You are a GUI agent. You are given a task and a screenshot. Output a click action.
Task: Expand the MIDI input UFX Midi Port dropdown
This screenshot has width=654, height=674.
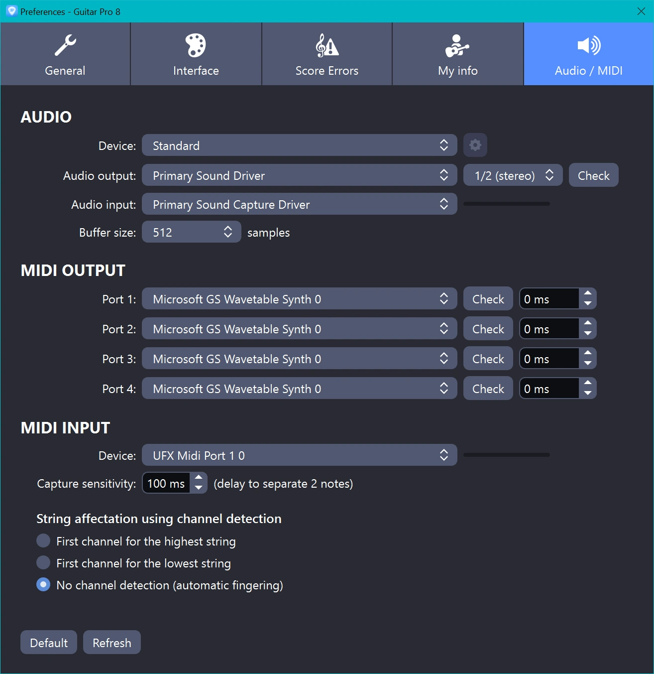click(x=299, y=455)
